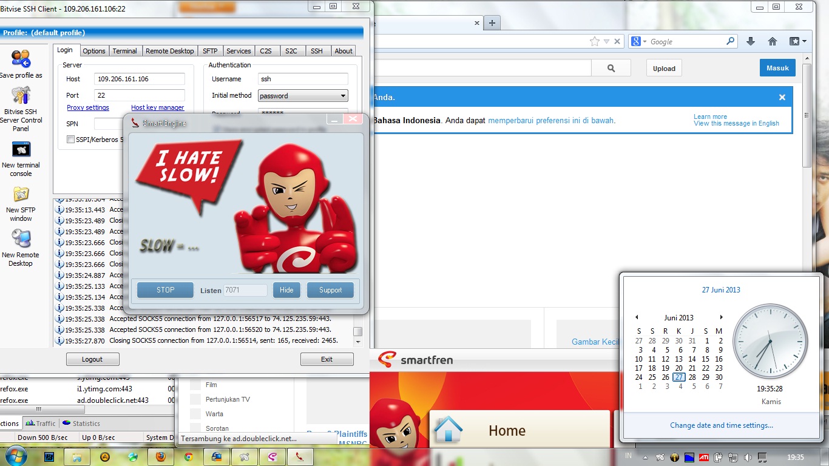829x466 pixels.
Task: Start New Remote Desktop session
Action: coord(21,238)
